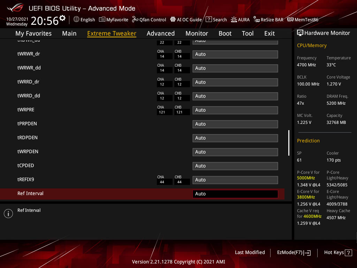Click the DRAM Freq. 5200 MHz reading
Image resolution: width=357 pixels, height=268 pixels.
[336, 103]
